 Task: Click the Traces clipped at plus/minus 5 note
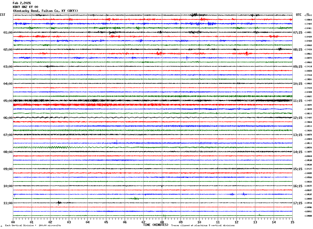point(203,226)
